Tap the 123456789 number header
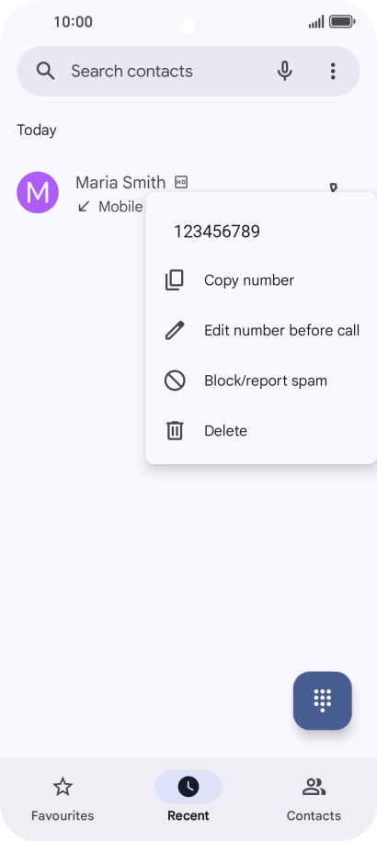This screenshot has width=377, height=841. 217,232
